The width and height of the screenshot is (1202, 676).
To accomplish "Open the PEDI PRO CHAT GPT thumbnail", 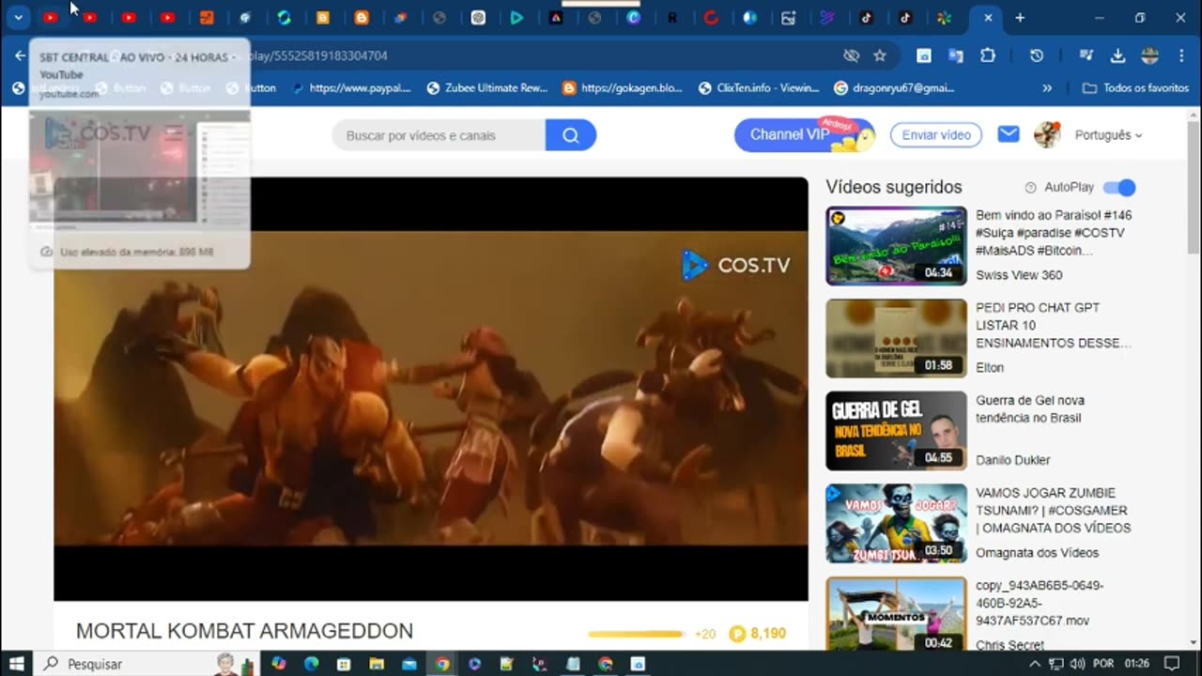I will (x=896, y=338).
